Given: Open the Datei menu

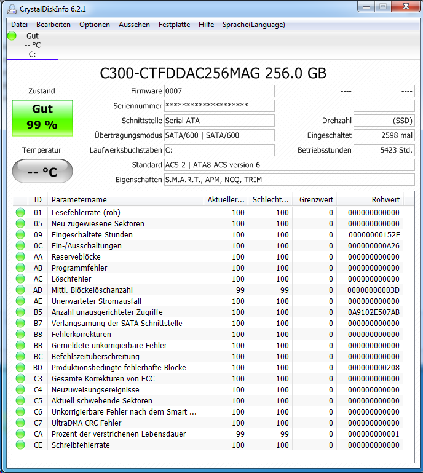Looking at the screenshot, I should 19,25.
